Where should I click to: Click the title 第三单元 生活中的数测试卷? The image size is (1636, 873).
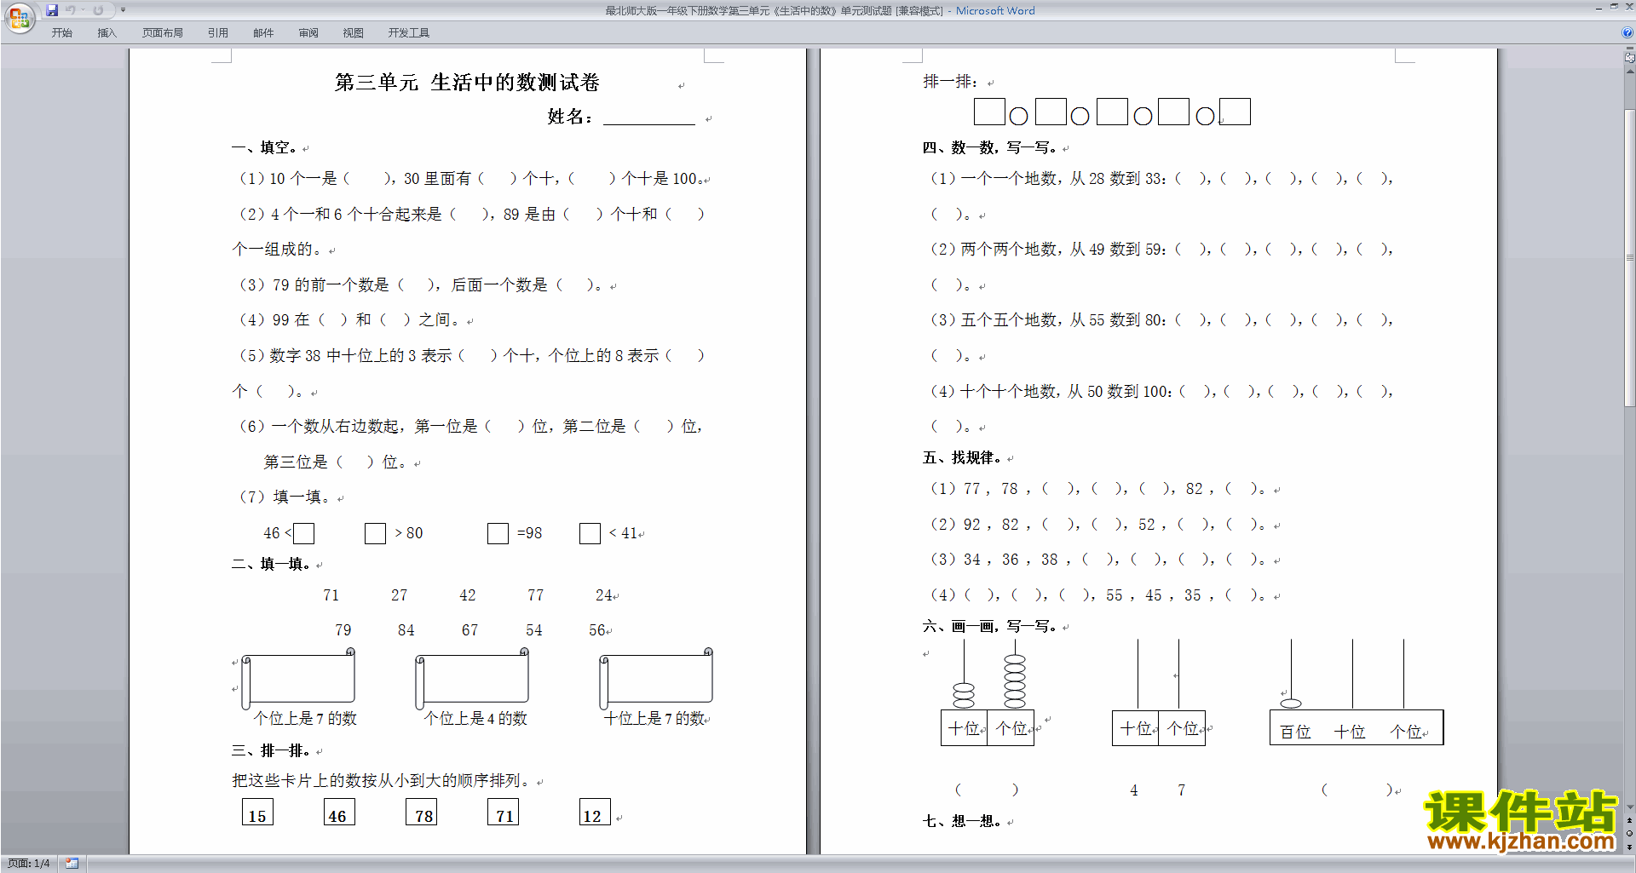pos(467,83)
